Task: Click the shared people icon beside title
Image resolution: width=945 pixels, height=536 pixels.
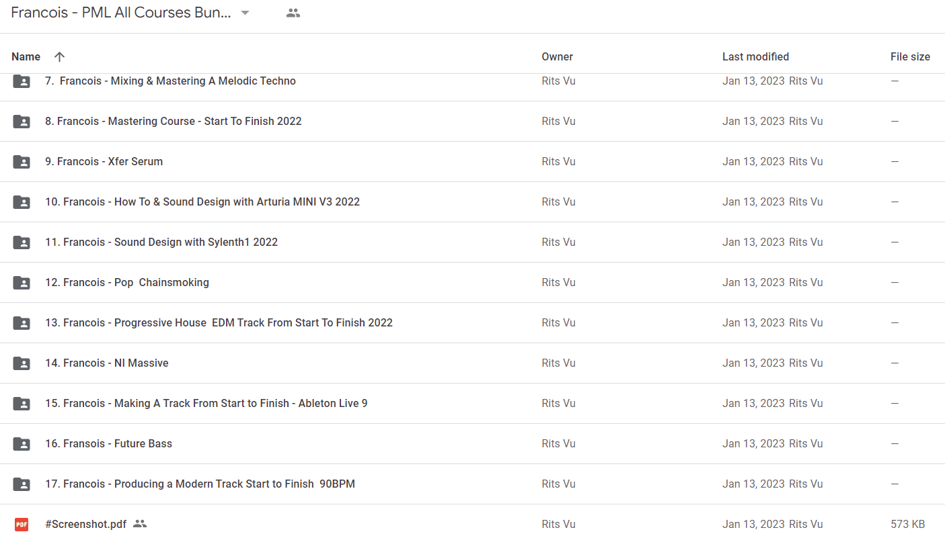Action: [x=293, y=13]
